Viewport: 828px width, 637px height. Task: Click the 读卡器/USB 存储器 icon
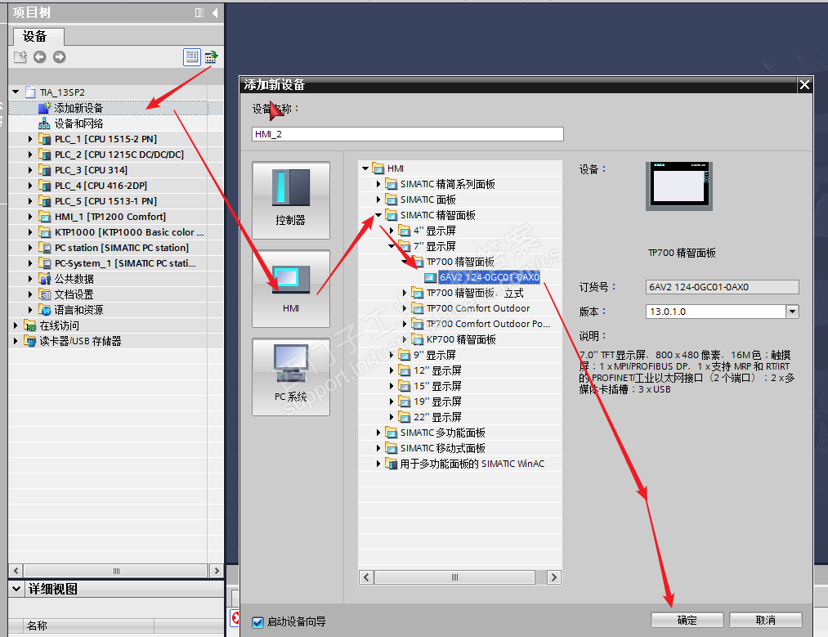tap(30, 341)
